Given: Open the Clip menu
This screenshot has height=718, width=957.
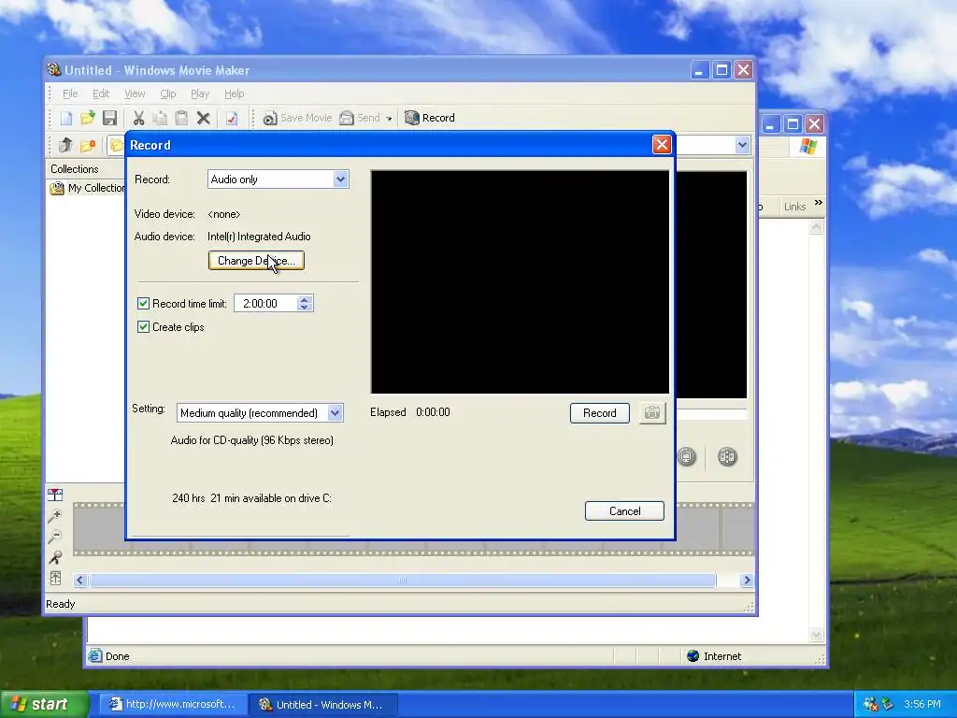Looking at the screenshot, I should [x=168, y=94].
